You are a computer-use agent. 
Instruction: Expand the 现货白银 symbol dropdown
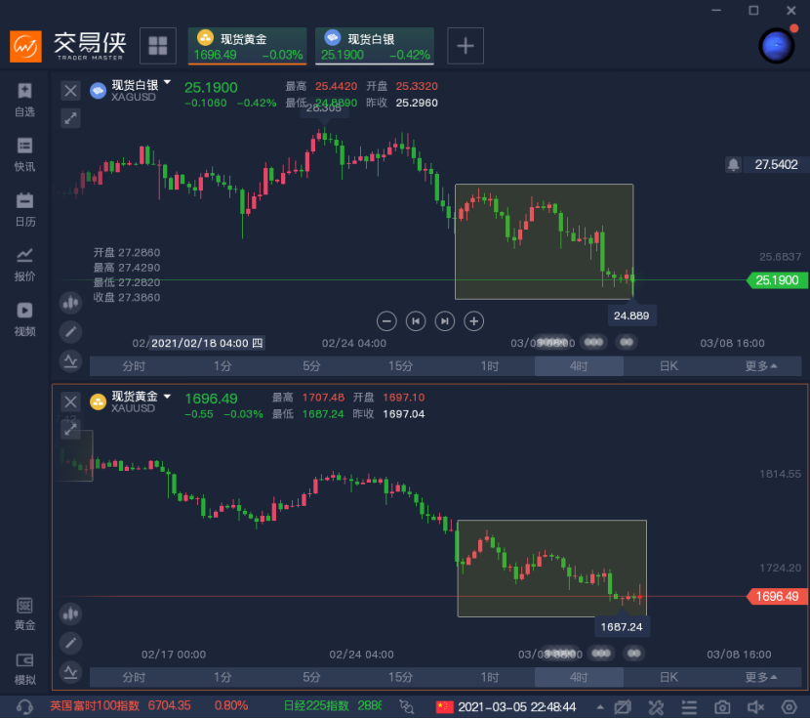pos(167,84)
